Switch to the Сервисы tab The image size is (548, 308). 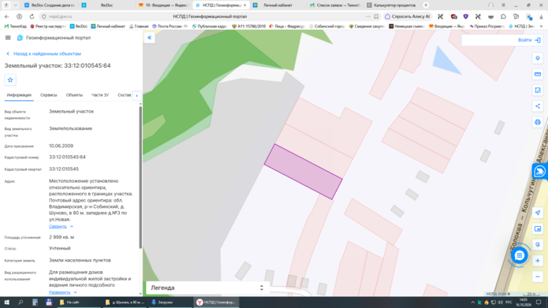(49, 95)
